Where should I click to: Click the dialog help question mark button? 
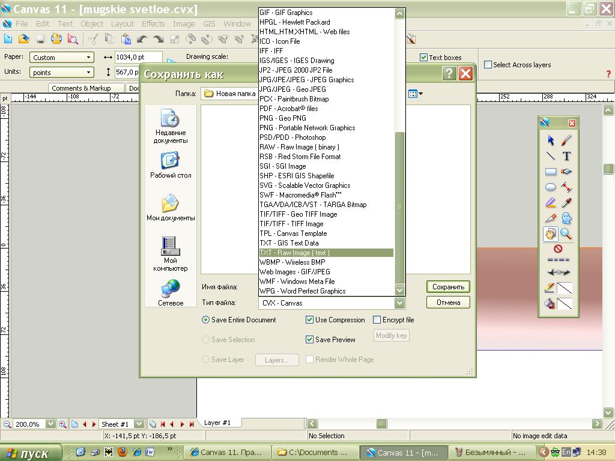pos(449,73)
